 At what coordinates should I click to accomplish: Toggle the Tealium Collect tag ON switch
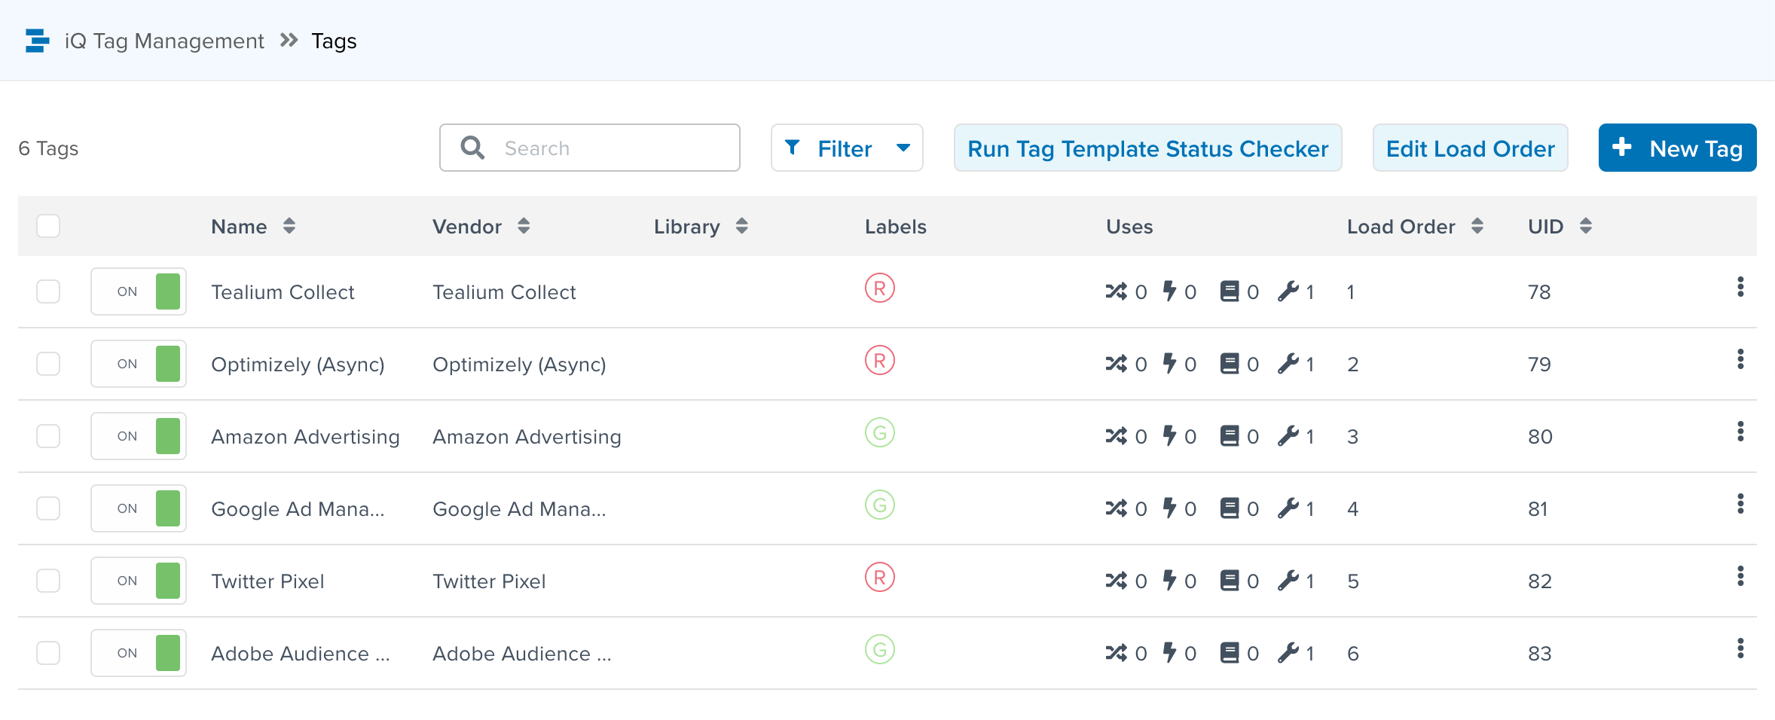tap(139, 291)
